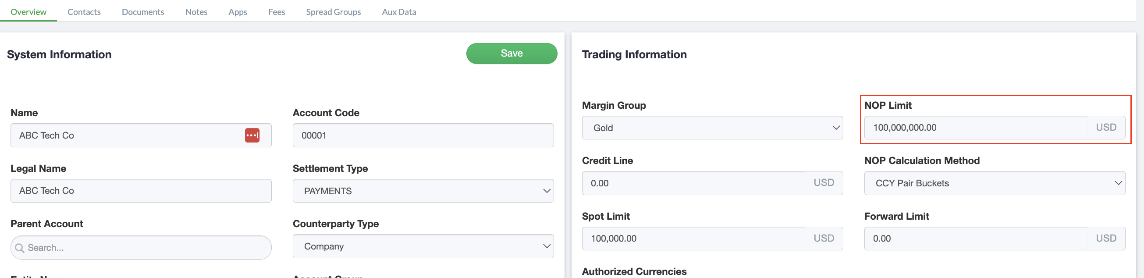This screenshot has width=1144, height=278.
Task: Click the Legal Name text field
Action: pos(141,191)
